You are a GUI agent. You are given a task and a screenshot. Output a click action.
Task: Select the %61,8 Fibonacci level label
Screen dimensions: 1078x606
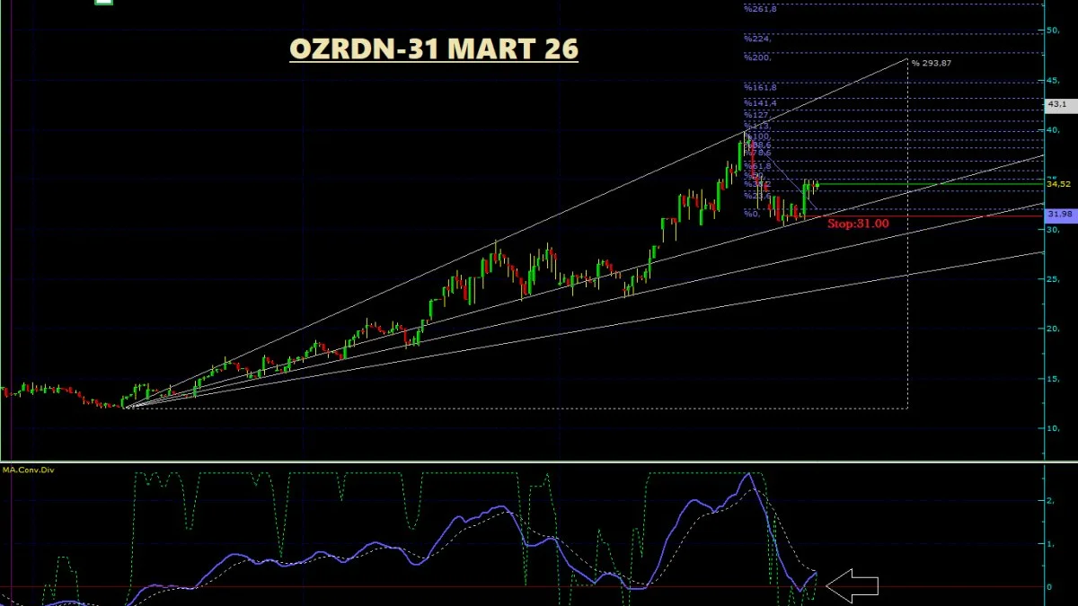pos(757,166)
